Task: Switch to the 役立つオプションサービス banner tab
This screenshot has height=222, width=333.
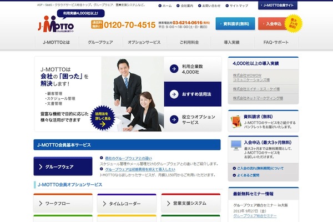Action: 193,119
